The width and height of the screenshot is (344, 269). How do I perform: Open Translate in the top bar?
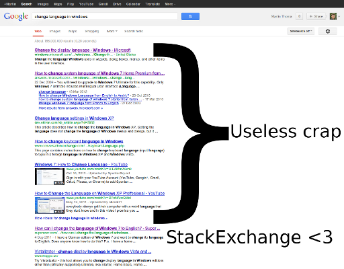point(153,4)
